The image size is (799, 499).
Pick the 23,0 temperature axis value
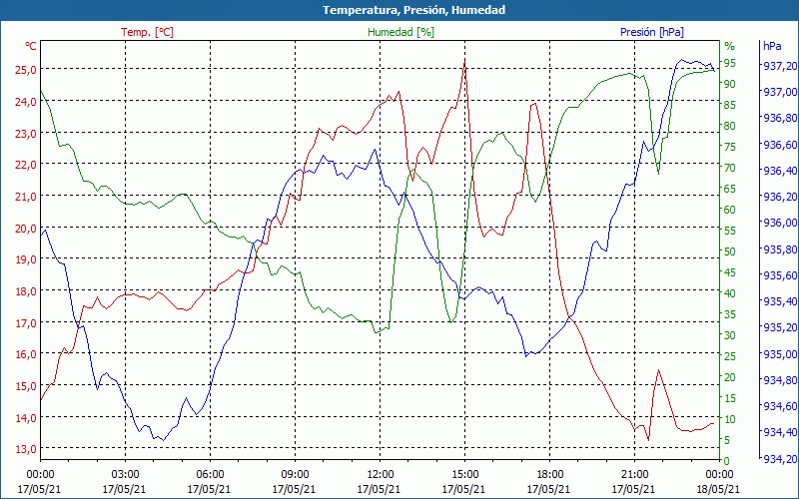[x=26, y=133]
